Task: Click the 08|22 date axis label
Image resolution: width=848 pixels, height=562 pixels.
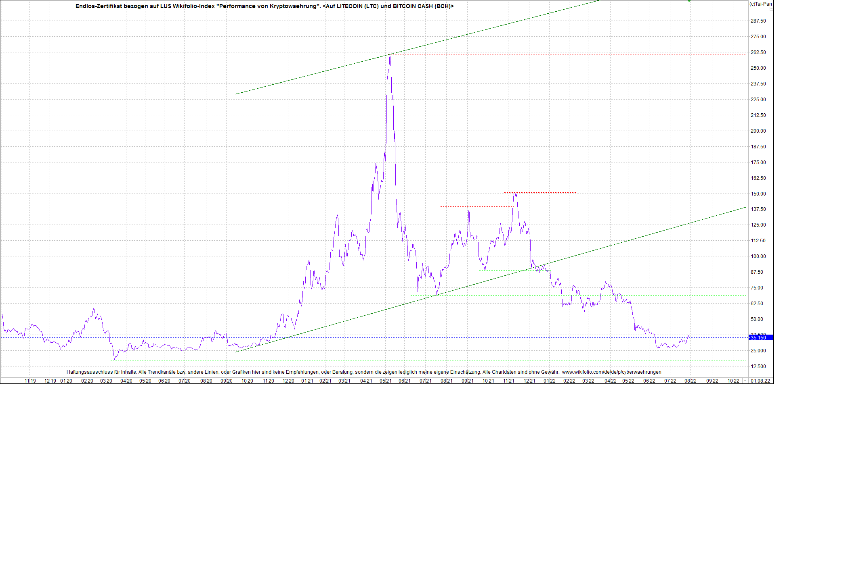Action: 690,381
